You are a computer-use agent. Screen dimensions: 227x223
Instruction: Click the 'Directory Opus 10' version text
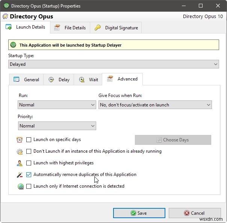tap(203, 17)
